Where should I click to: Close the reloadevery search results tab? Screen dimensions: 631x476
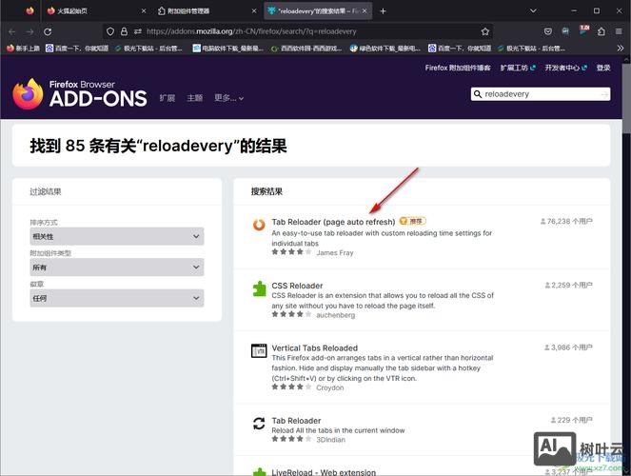[365, 11]
